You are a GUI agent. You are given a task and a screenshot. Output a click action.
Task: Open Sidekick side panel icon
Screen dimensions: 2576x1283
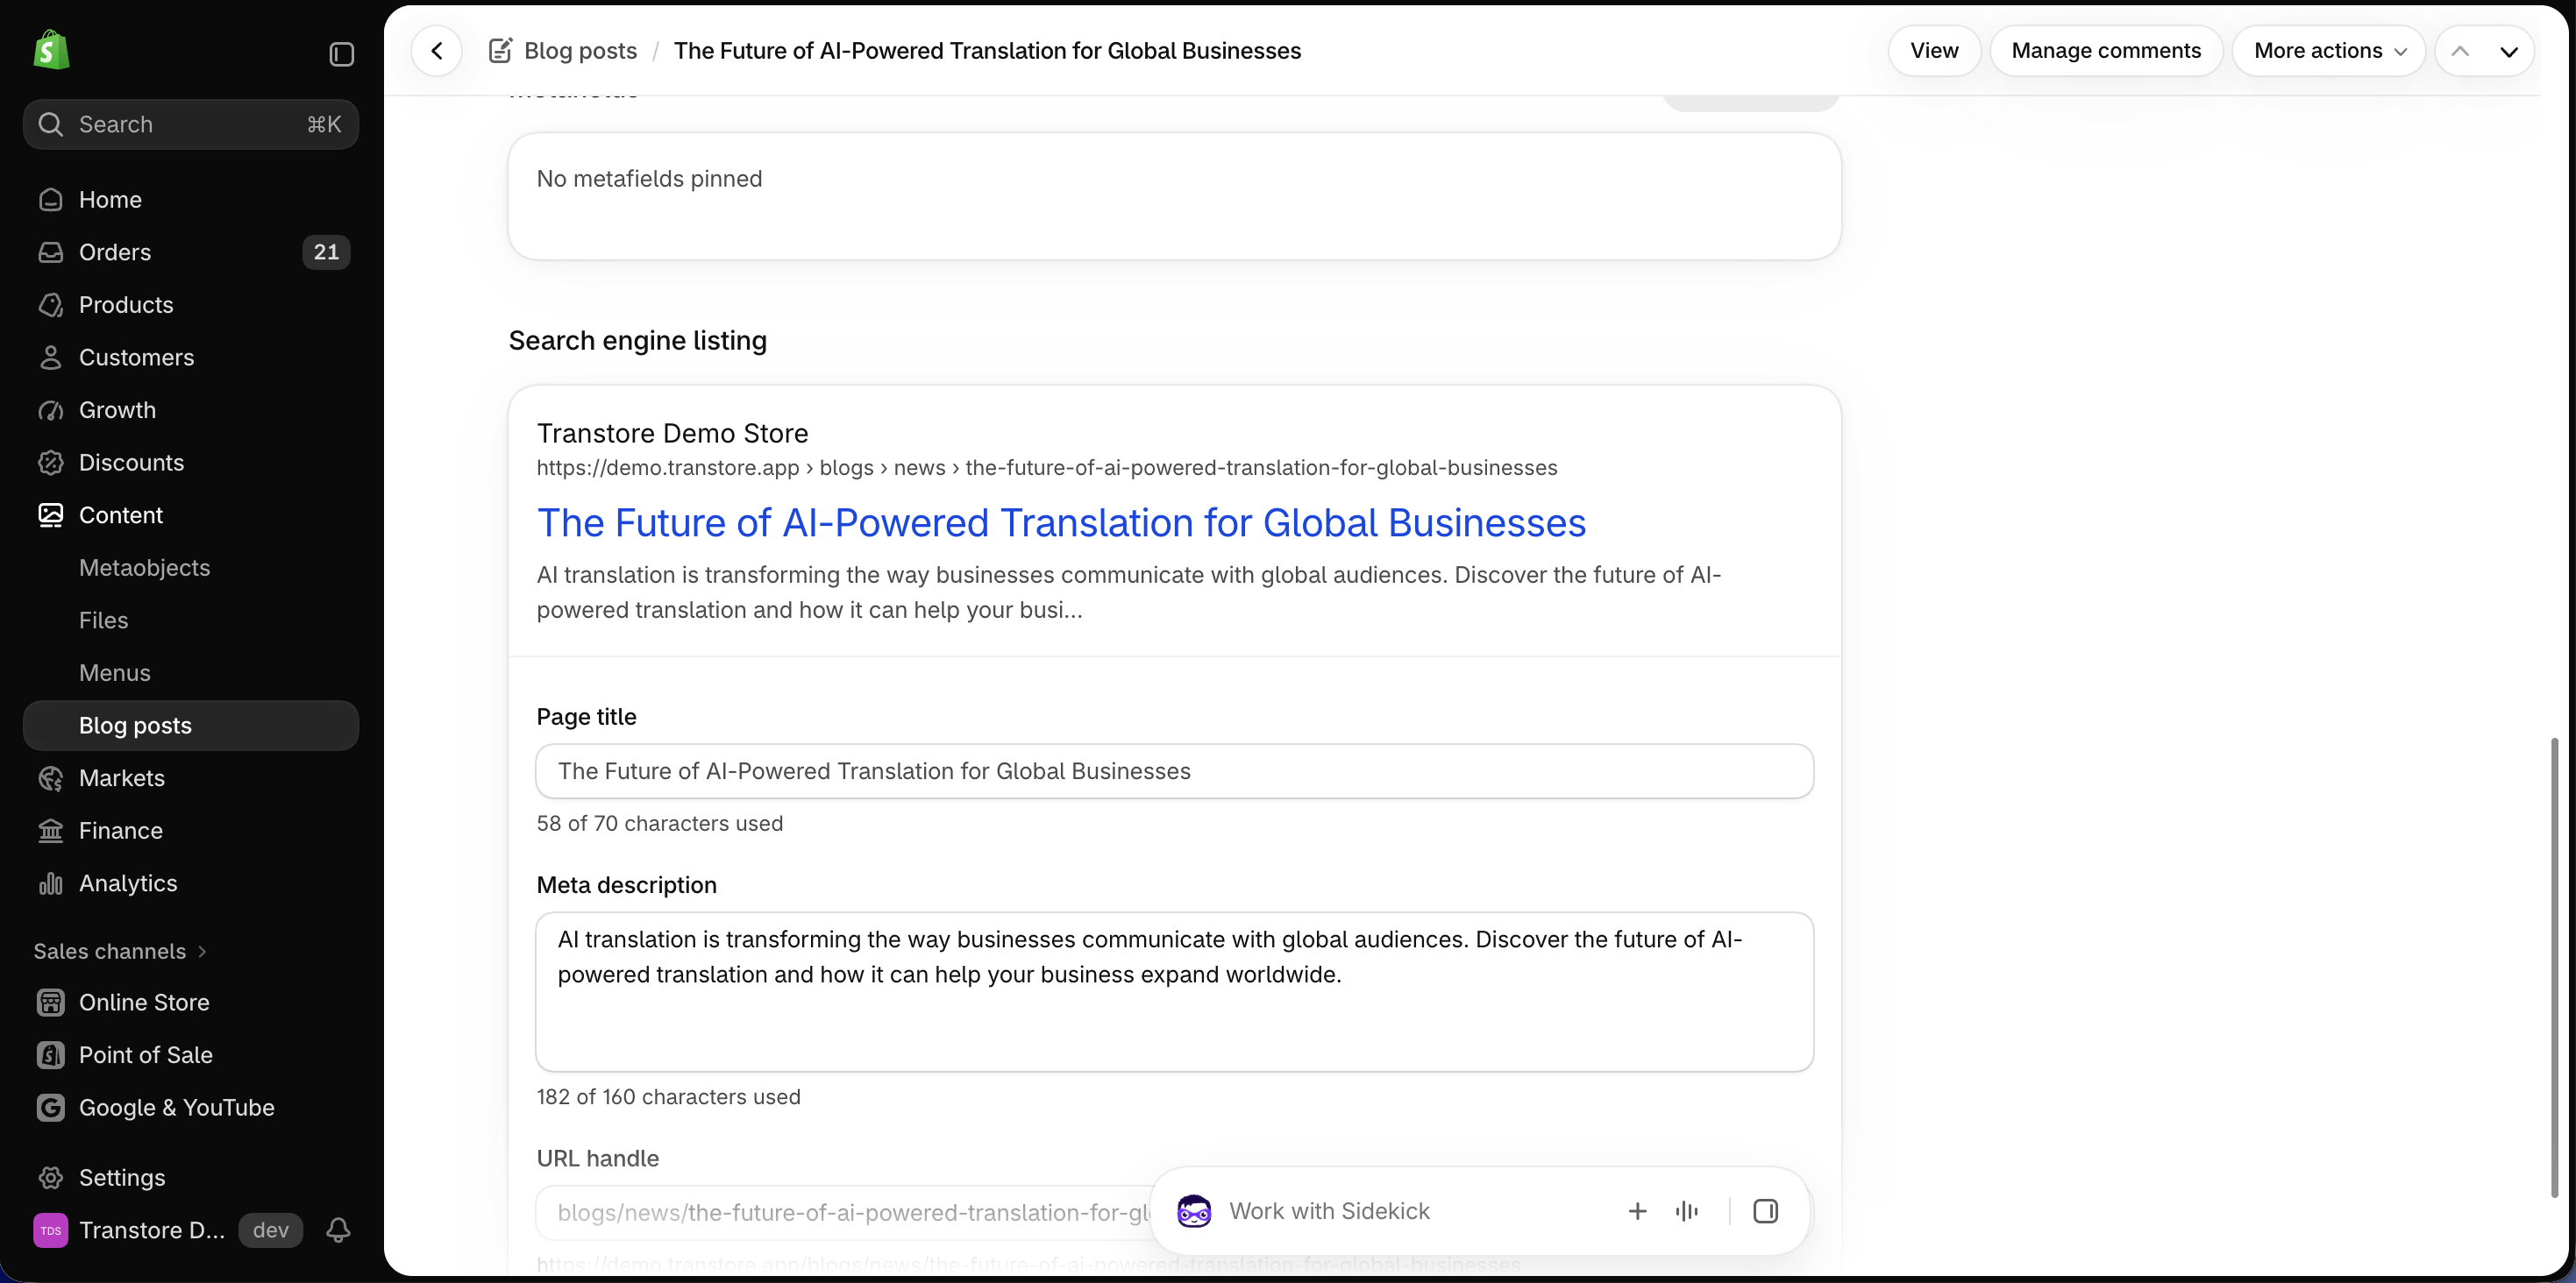pos(1765,1211)
